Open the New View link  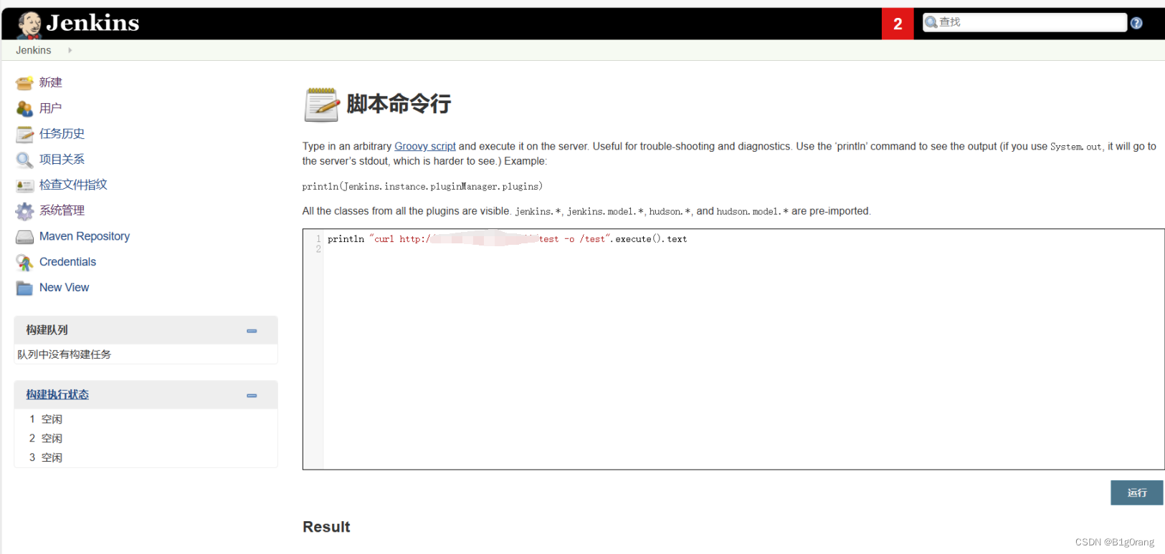click(65, 288)
